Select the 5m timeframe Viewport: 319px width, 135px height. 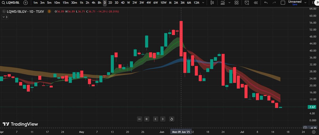pyautogui.click(x=49, y=3)
